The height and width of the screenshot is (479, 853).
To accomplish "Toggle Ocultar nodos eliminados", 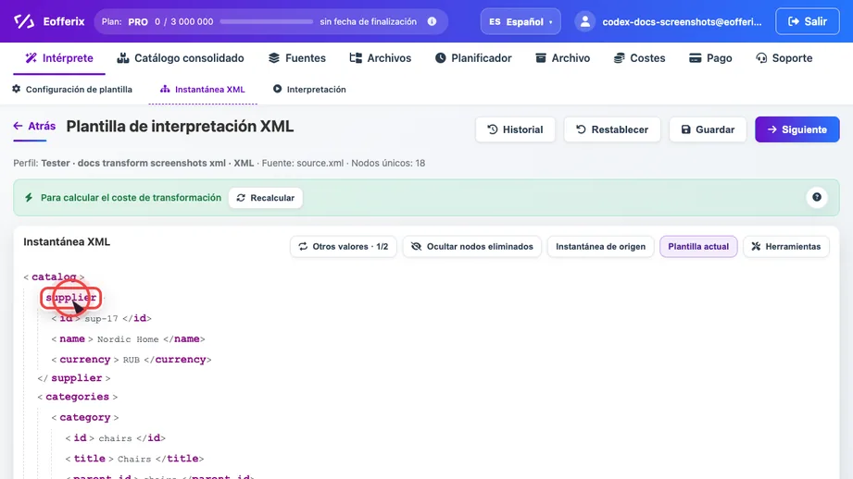I will [471, 247].
